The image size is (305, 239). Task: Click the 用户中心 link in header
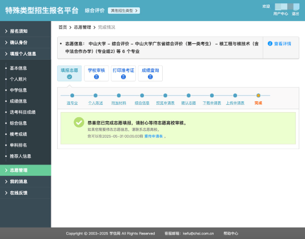click(x=280, y=14)
